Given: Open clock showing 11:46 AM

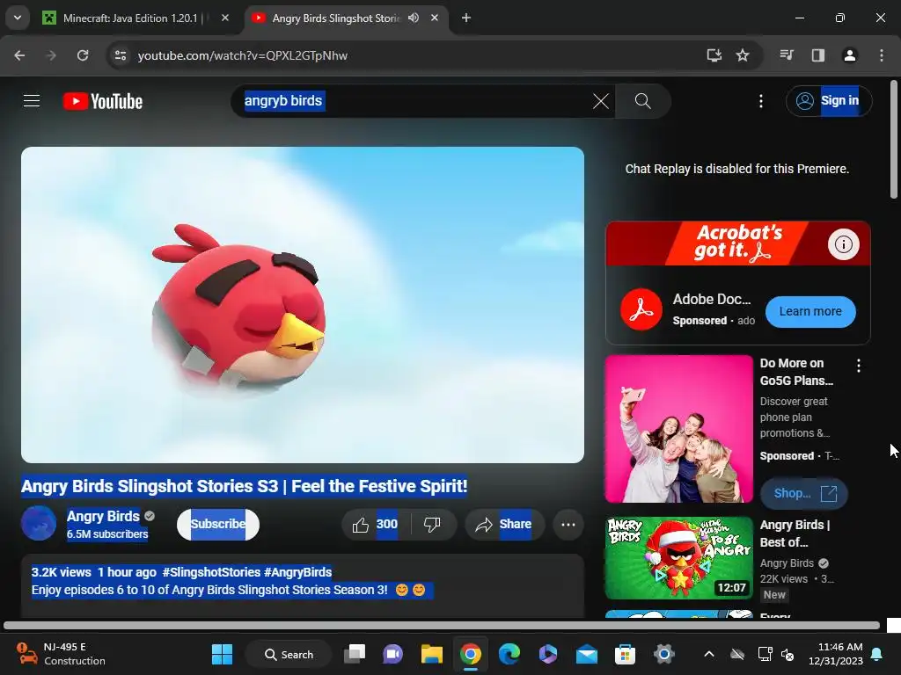Looking at the screenshot, I should (836, 654).
